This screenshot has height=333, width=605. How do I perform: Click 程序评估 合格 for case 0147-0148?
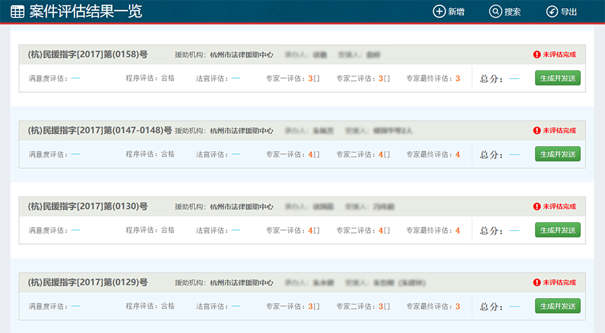click(168, 154)
